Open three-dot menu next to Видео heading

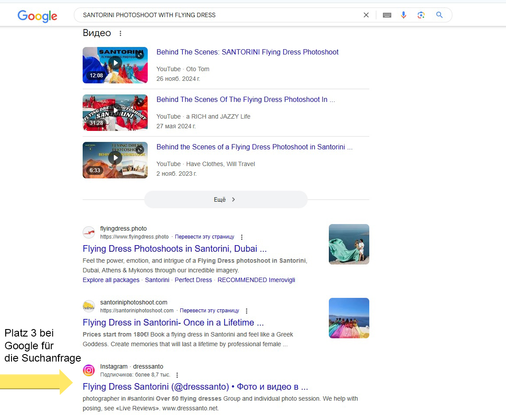point(120,33)
